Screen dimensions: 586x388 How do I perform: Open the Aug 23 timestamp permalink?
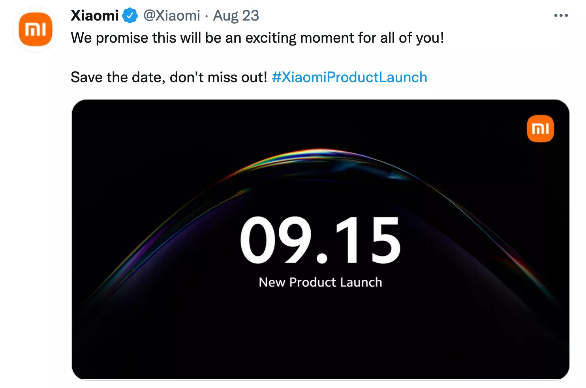pos(236,16)
